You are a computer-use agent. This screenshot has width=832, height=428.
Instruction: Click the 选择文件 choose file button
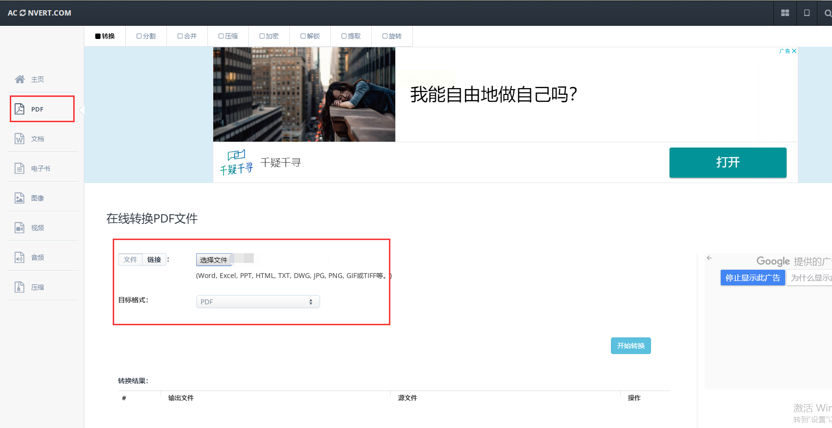[x=214, y=260]
